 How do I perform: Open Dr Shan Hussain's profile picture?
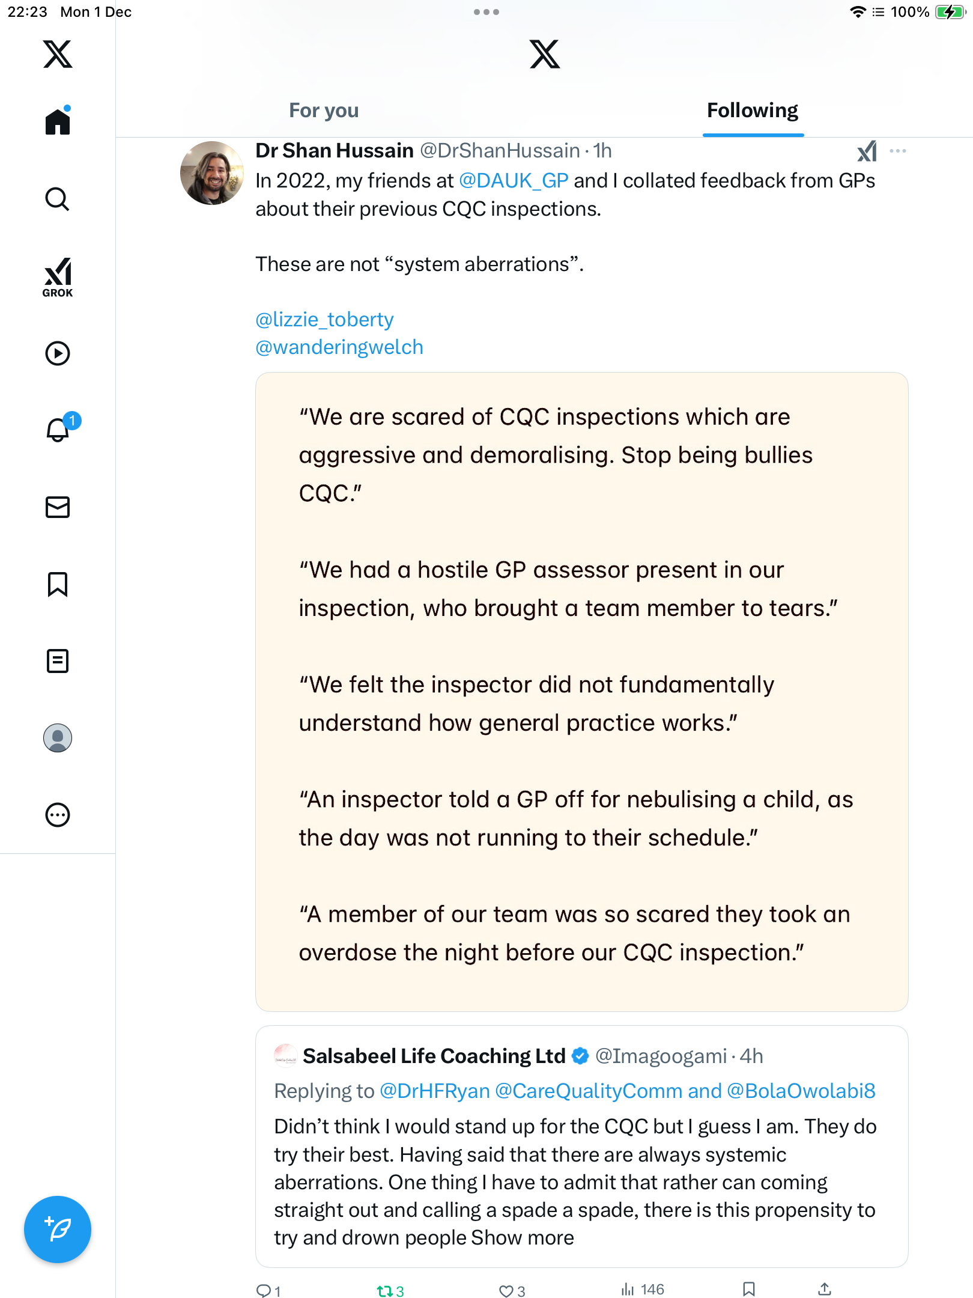click(x=212, y=173)
